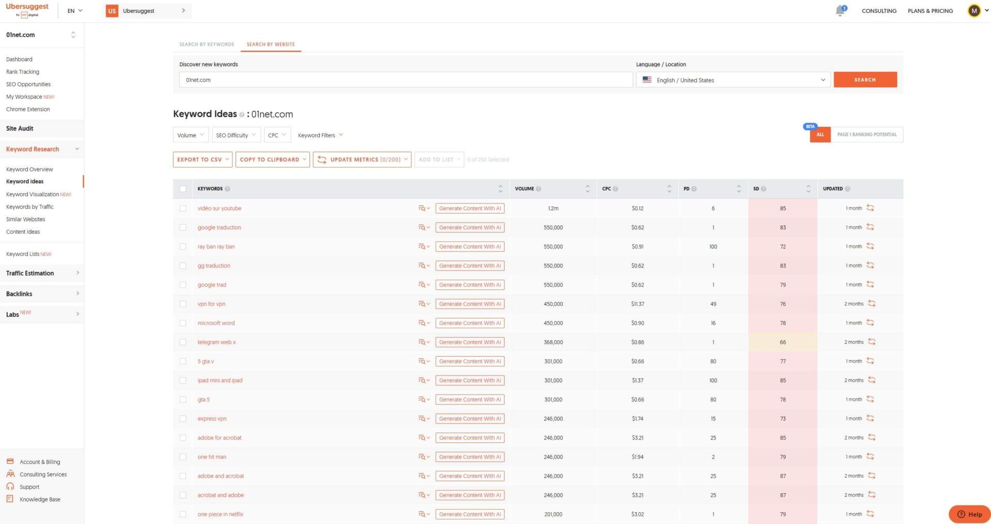Tick checkbox for vidéo sur youtube

tap(183, 208)
